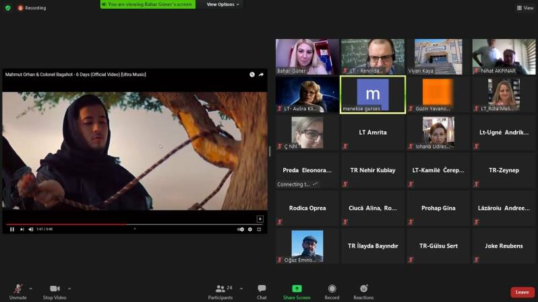Select Güzin Yavano's orange tile
538x302 pixels.
point(438,95)
